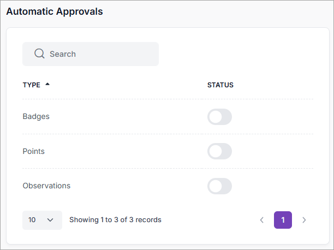Click the magnifying glass search icon
The height and width of the screenshot is (250, 334).
pyautogui.click(x=39, y=54)
